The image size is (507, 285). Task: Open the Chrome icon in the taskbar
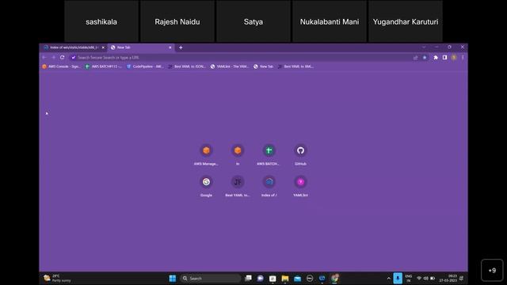[334, 278]
